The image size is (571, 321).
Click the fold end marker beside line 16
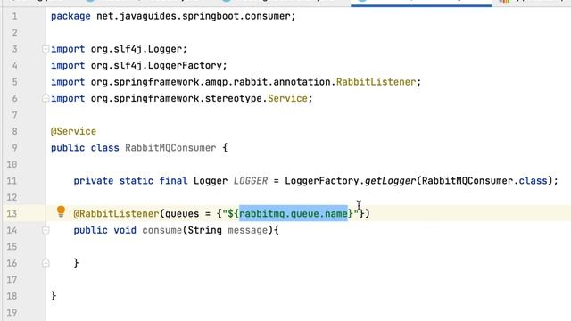(46, 263)
